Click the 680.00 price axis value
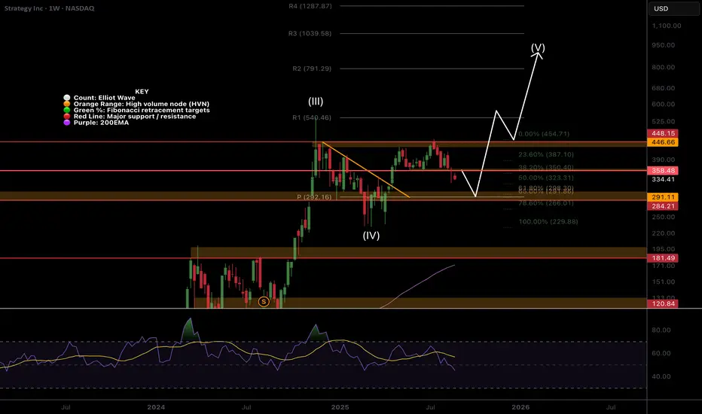This screenshot has height=414, width=702. [664, 88]
